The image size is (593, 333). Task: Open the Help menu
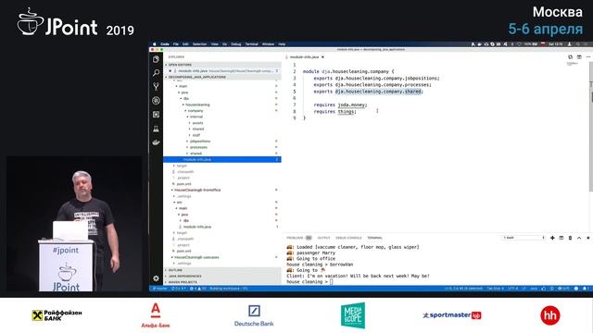point(282,44)
